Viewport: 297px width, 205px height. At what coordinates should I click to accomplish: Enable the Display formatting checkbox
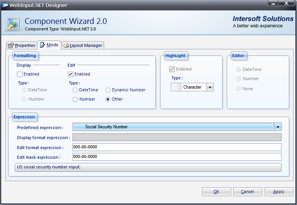(x=20, y=74)
